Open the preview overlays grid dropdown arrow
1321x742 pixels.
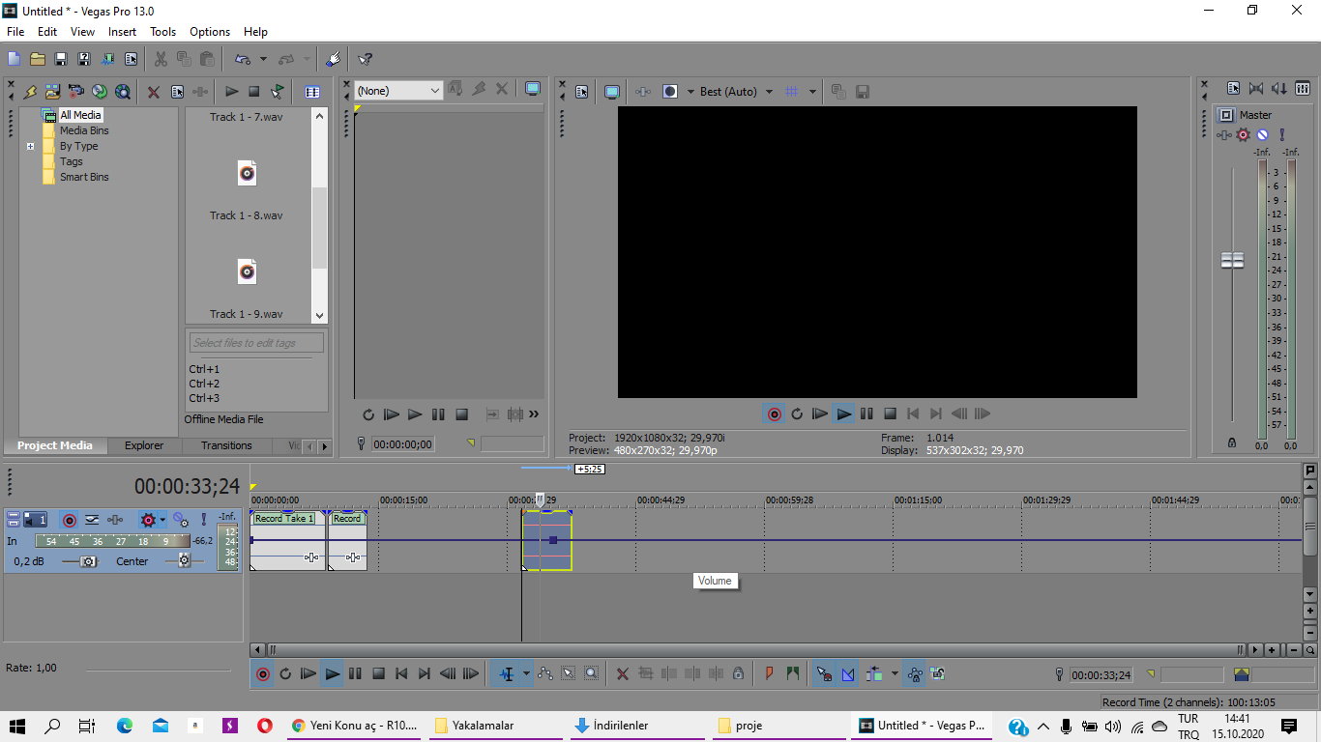tap(812, 92)
